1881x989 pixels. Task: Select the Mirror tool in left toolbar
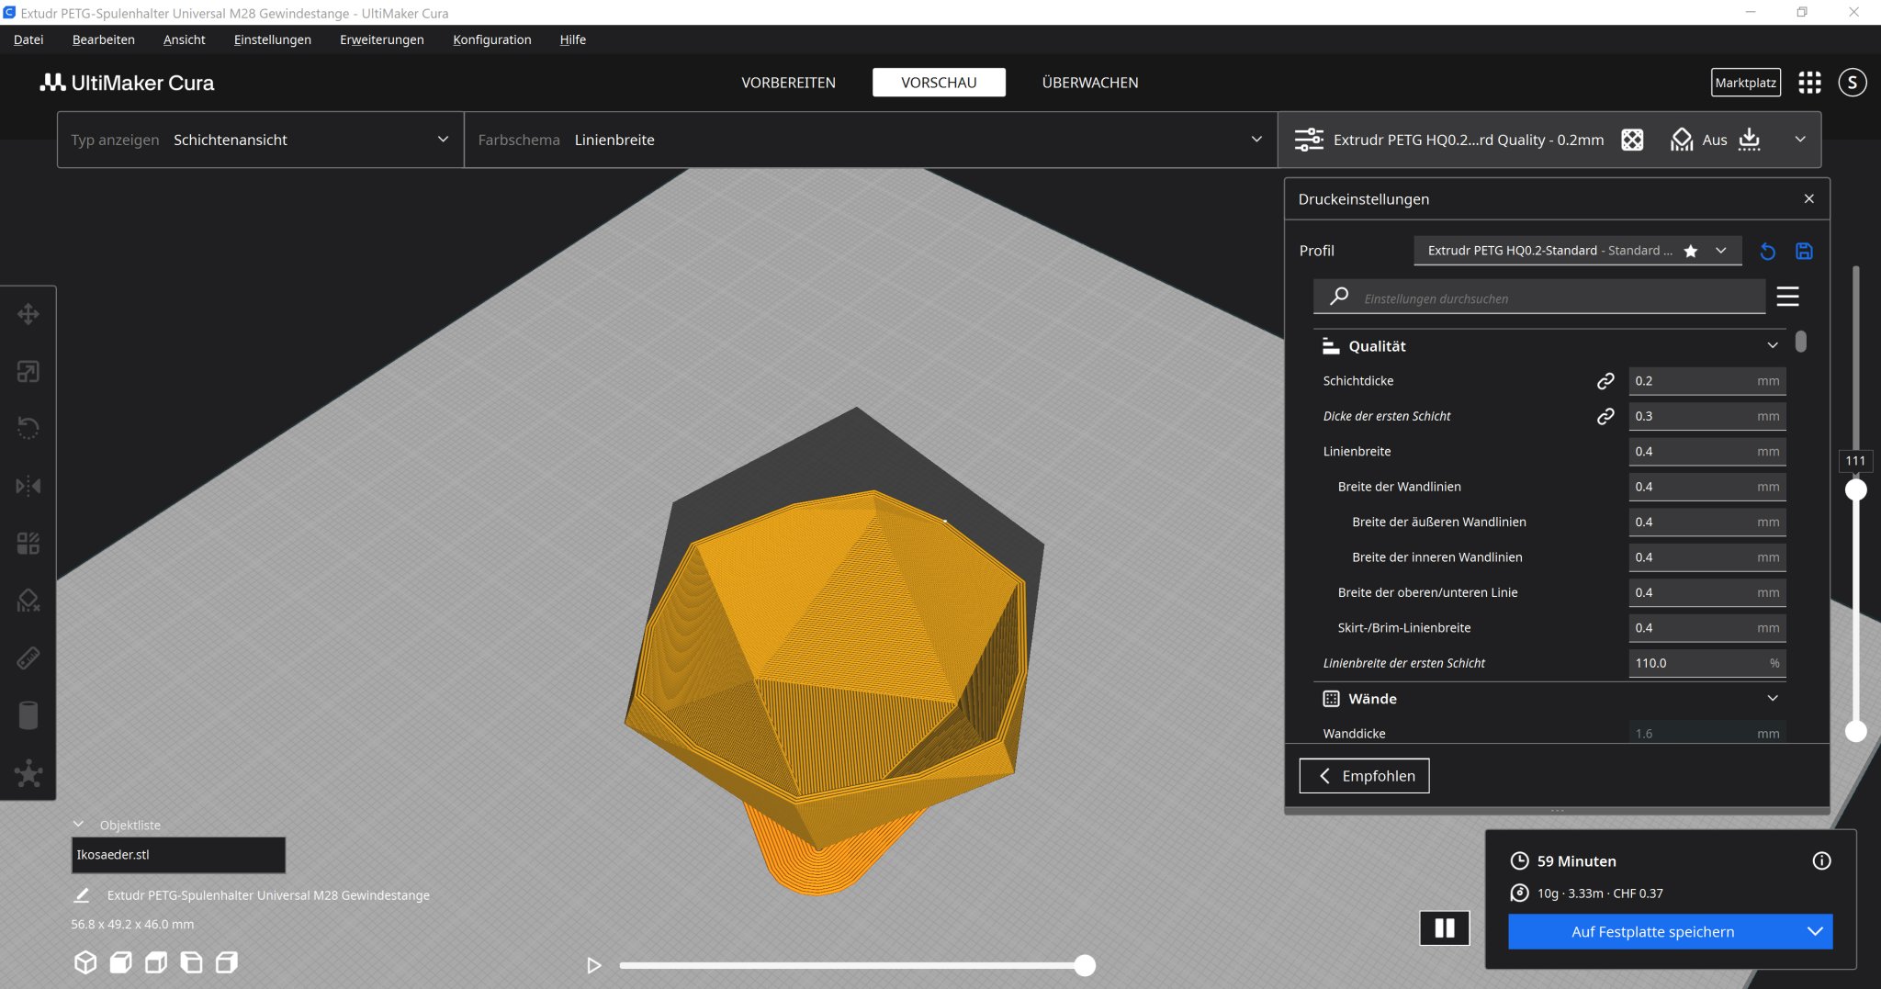[x=28, y=486]
